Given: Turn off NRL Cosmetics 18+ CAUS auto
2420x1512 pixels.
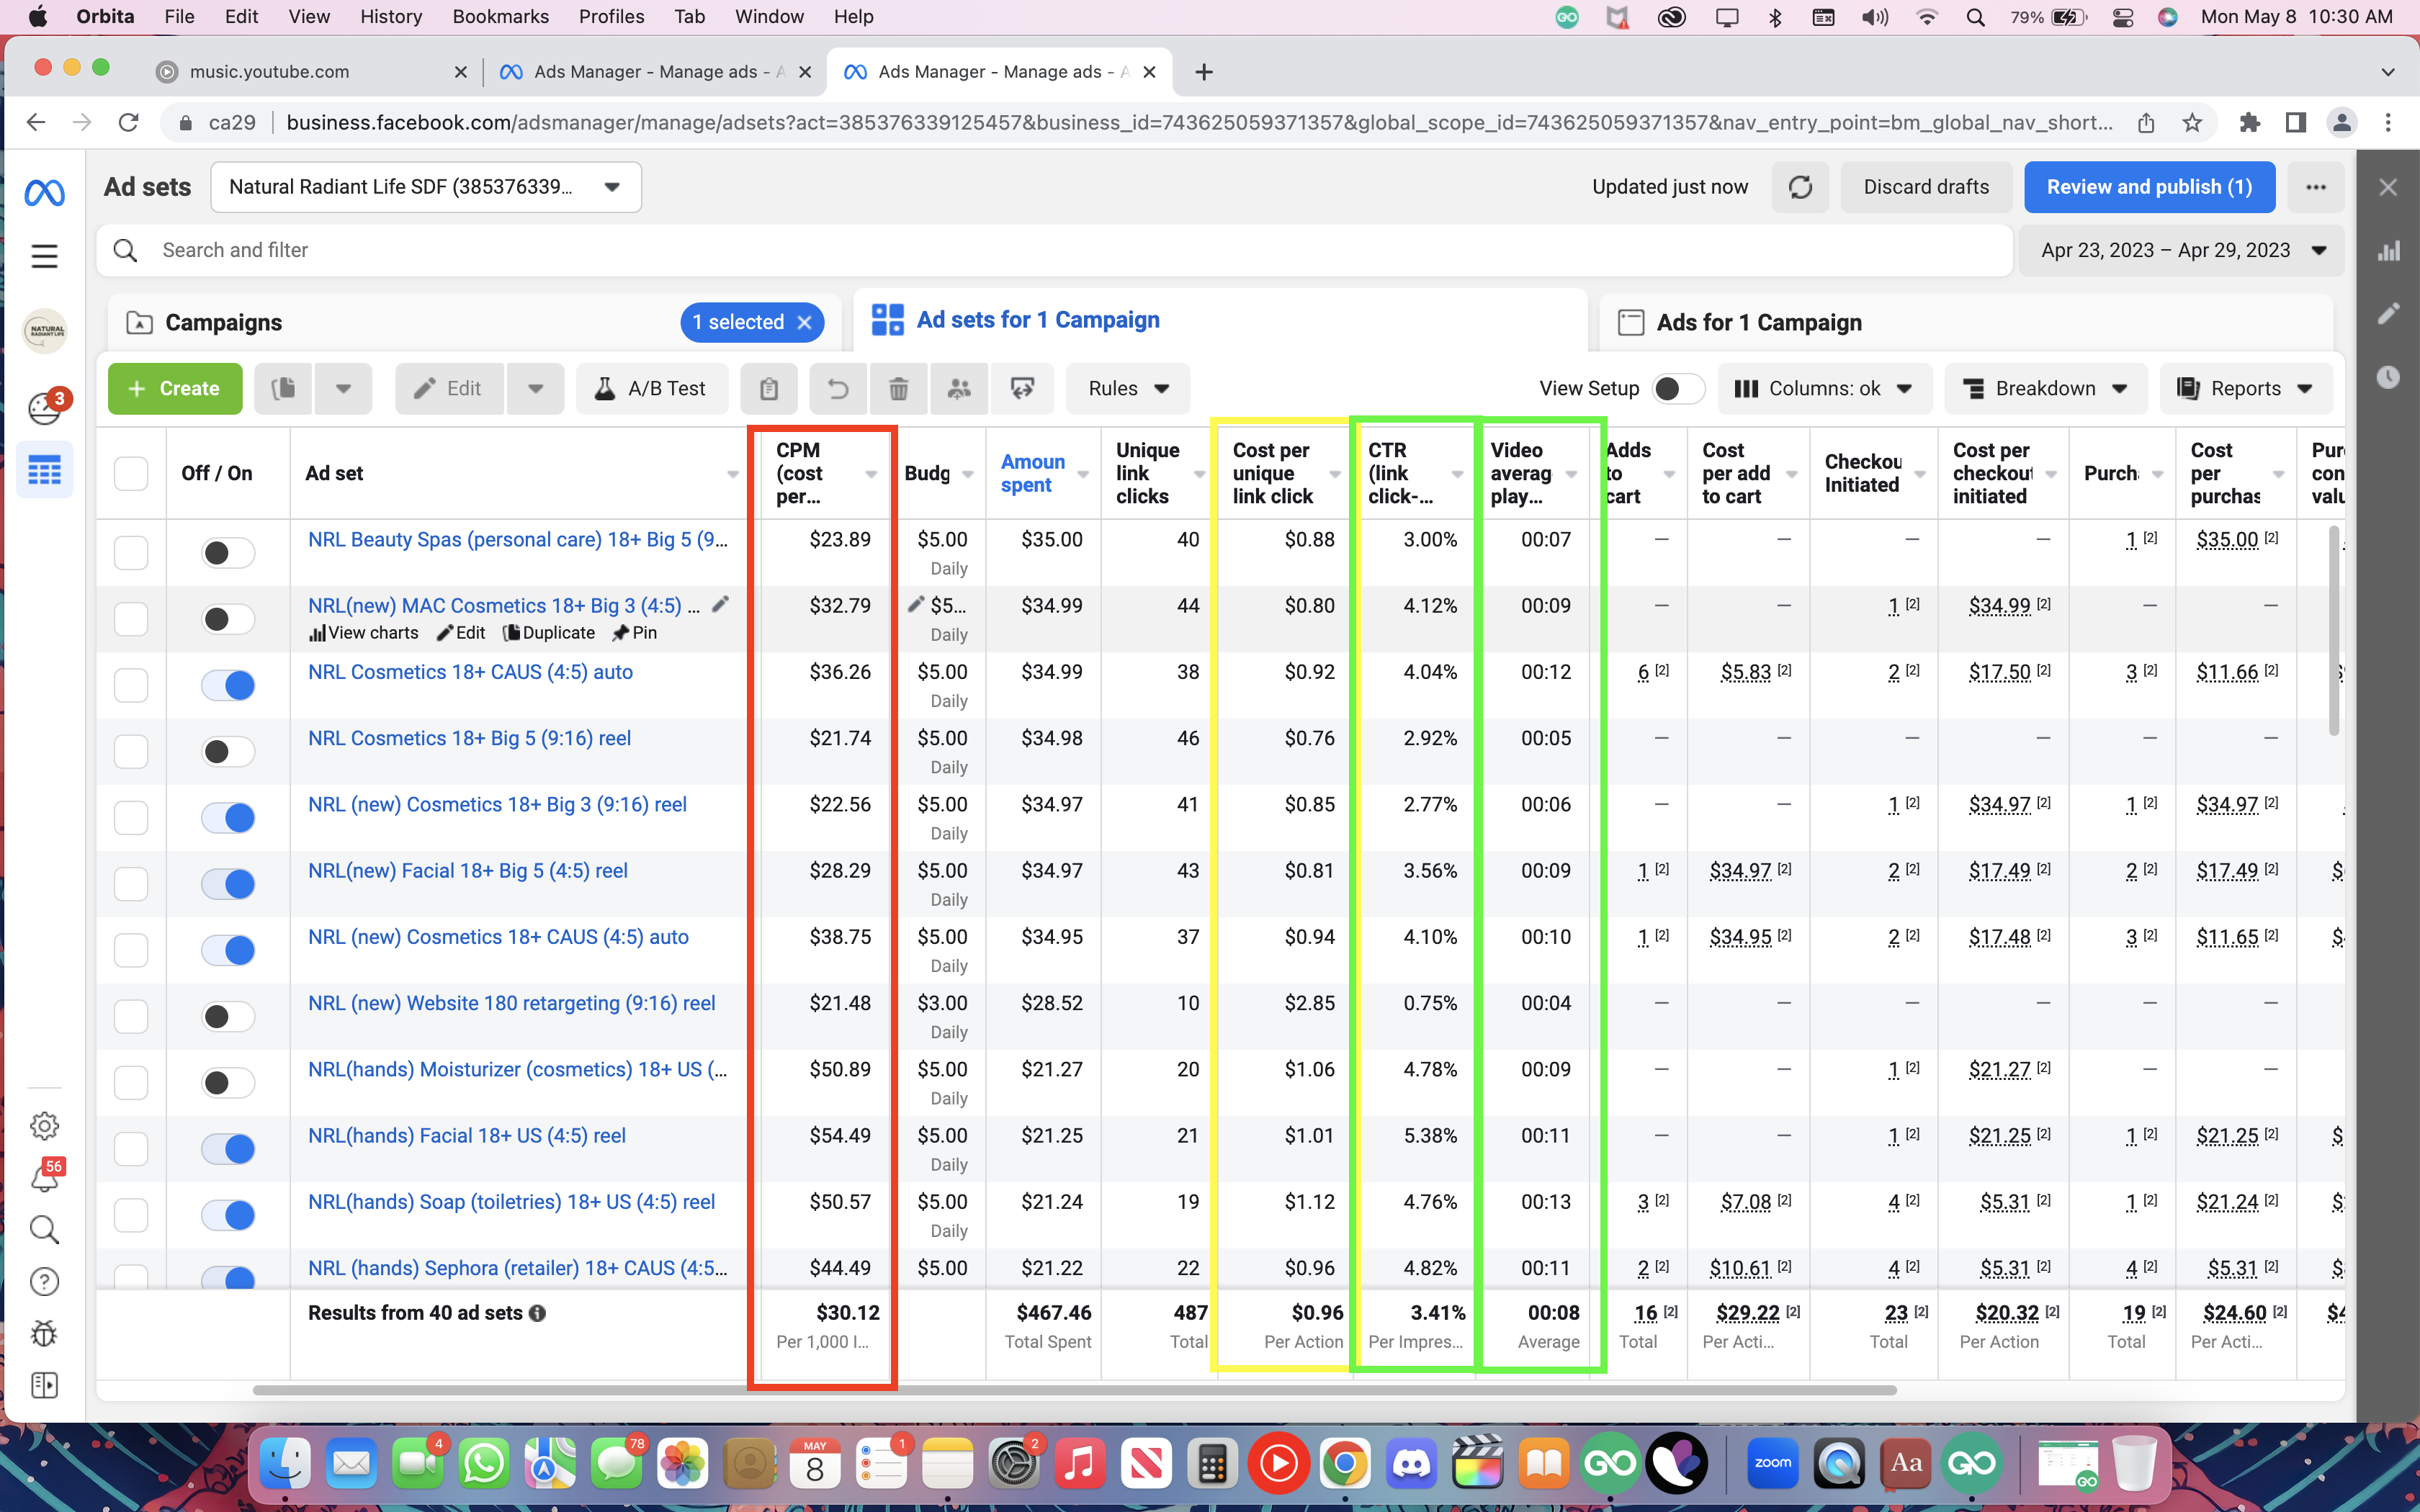Looking at the screenshot, I should (228, 686).
